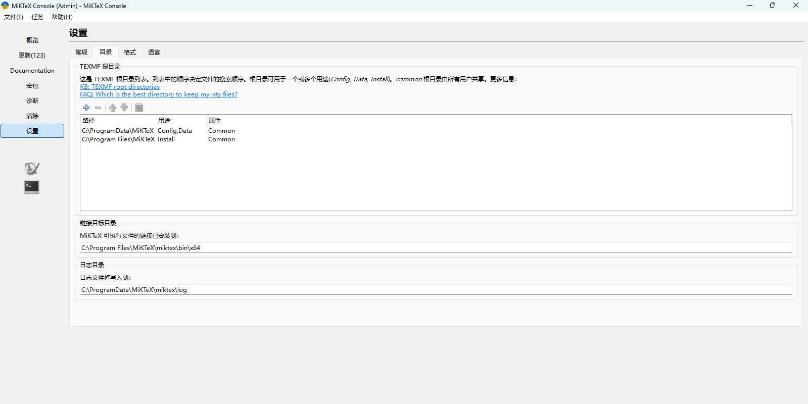Open the FAQ .sty files link
Image resolution: width=808 pixels, height=404 pixels.
pos(159,94)
